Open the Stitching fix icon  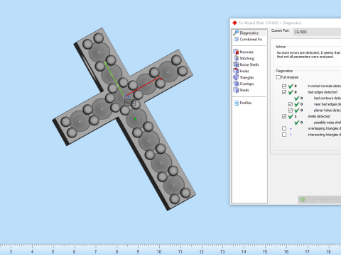tap(236, 58)
